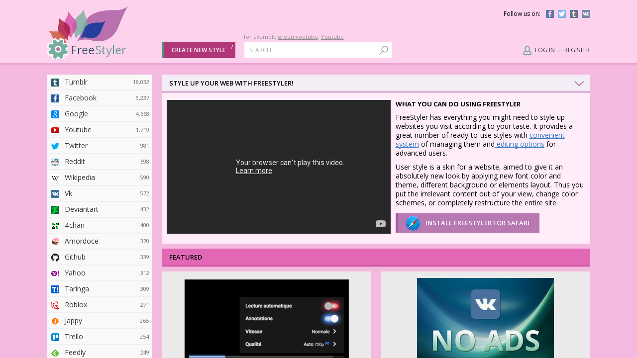Select Amordoce in sidebar list
This screenshot has width=637, height=358.
100,242
